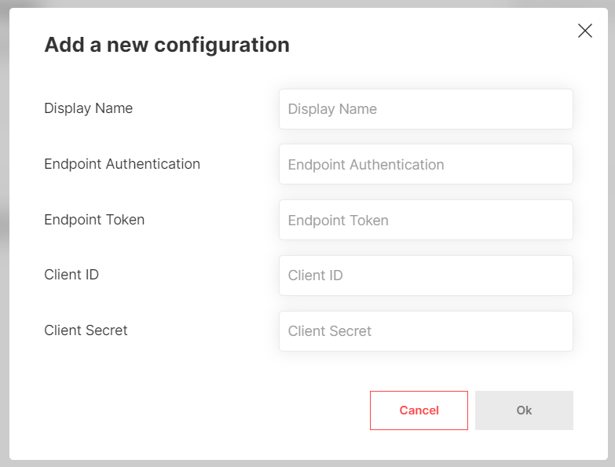This screenshot has width=615, height=467.
Task: Click into the Client Secret field
Action: [x=426, y=331]
